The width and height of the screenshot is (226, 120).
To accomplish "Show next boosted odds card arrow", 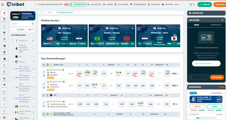I will [x=175, y=36].
